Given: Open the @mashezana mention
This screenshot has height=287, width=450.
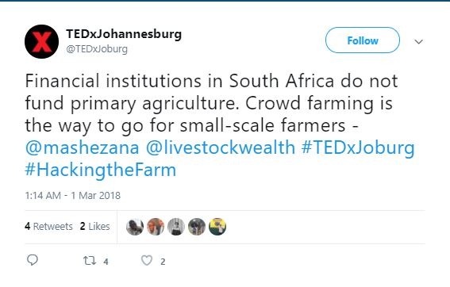Looking at the screenshot, I should point(82,148).
